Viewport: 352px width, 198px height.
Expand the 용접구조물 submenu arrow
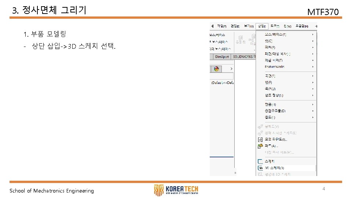pos(313,111)
